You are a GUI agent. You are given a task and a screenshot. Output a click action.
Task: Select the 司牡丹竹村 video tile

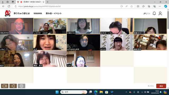click(x=17, y=26)
